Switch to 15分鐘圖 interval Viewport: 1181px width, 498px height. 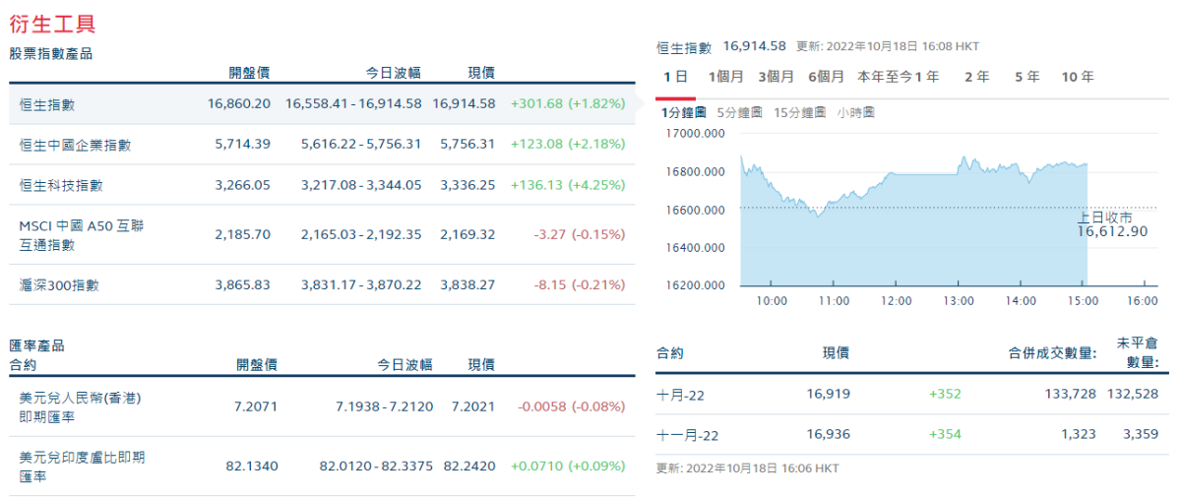tap(799, 112)
